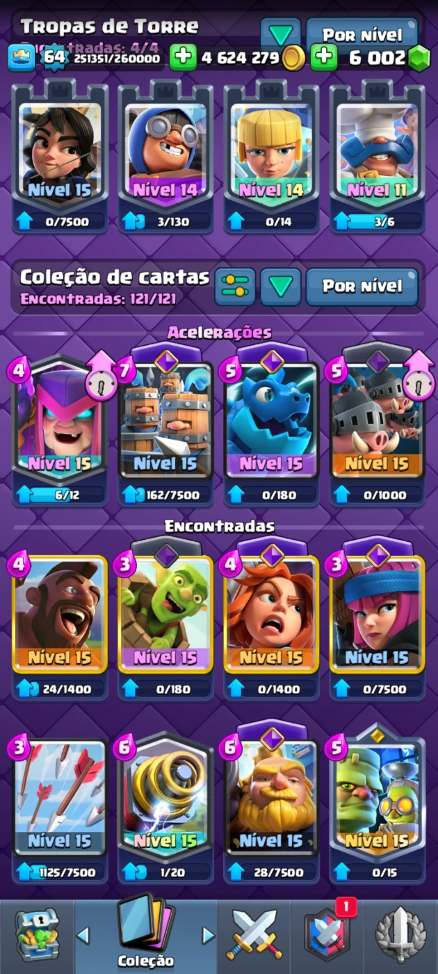This screenshot has width=438, height=974.
Task: Open the crossed swords battle tab
Action: click(x=254, y=936)
